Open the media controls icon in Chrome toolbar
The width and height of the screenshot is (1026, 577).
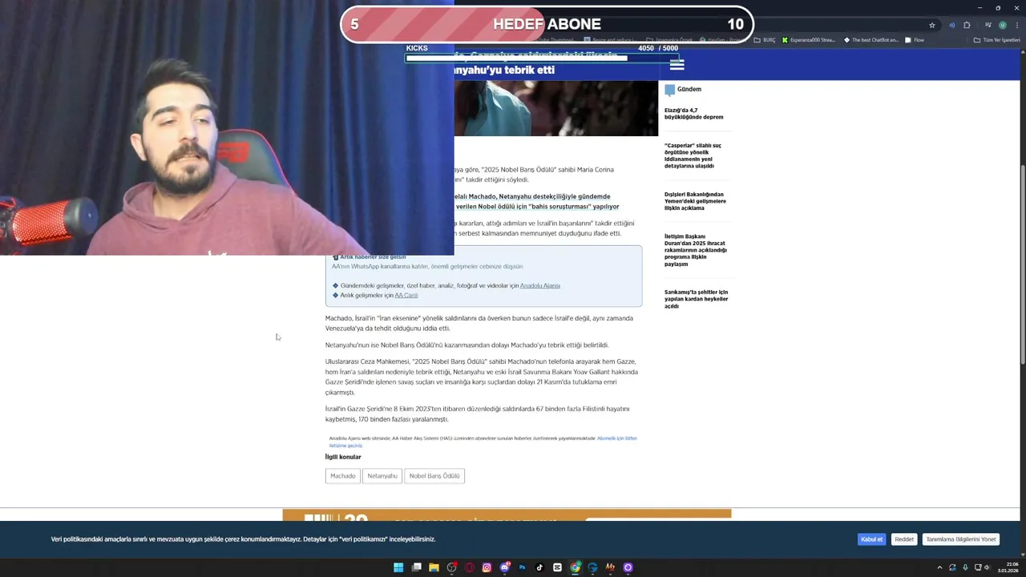pos(988,25)
